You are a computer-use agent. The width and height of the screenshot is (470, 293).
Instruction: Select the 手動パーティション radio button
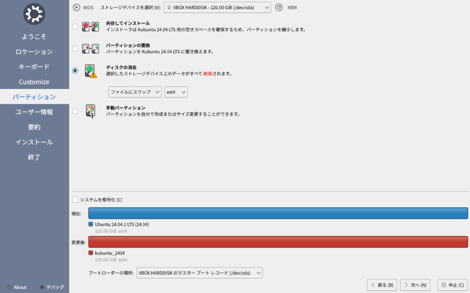click(x=75, y=111)
